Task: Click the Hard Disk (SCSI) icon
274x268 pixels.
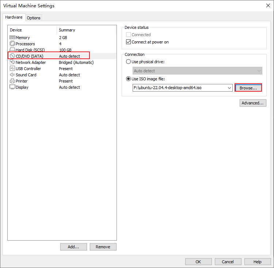Action: pyautogui.click(x=12, y=50)
